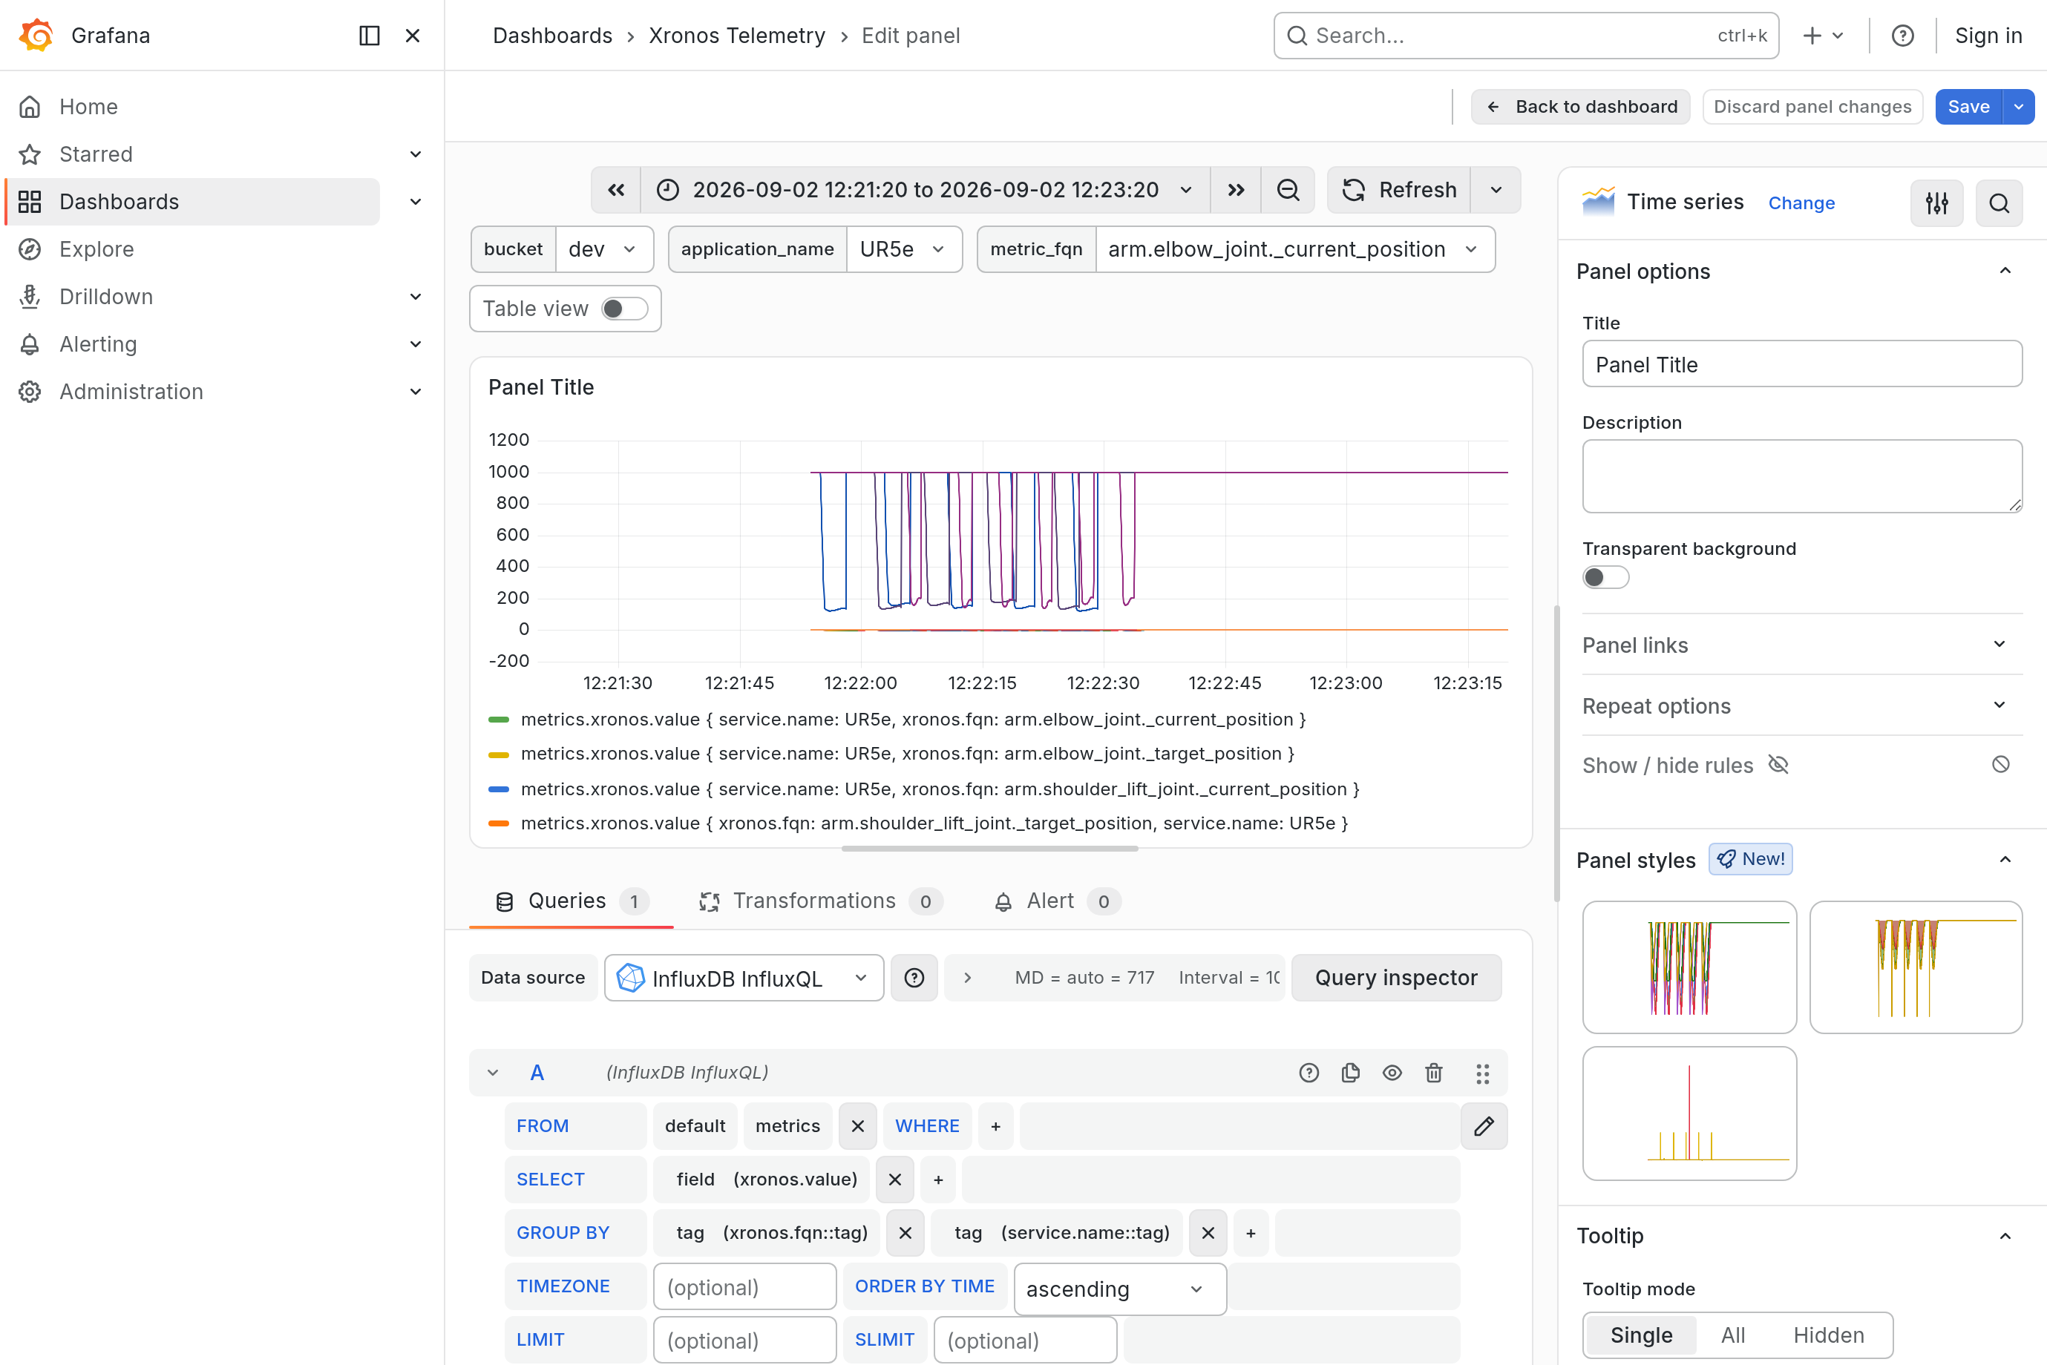Open the InfluxDB InfluxQL data source picker
Screen dimensions: 2047x1365
click(744, 978)
